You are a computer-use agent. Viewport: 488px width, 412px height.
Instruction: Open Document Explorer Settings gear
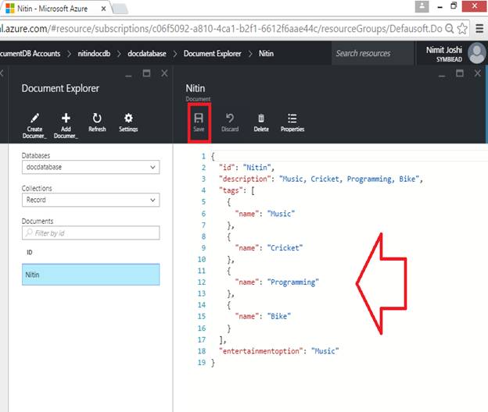[x=128, y=118]
